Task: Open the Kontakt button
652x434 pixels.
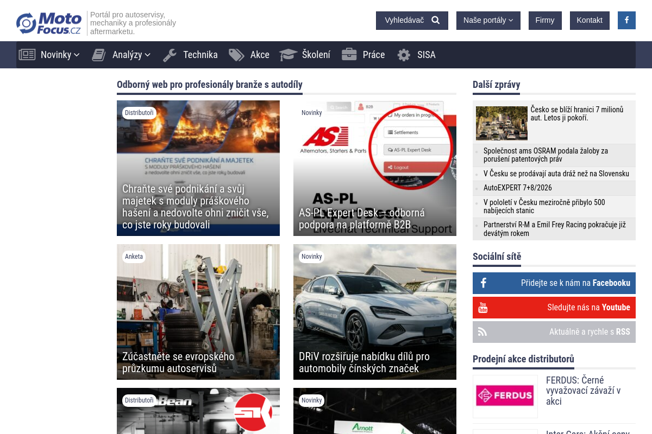Action: [590, 20]
